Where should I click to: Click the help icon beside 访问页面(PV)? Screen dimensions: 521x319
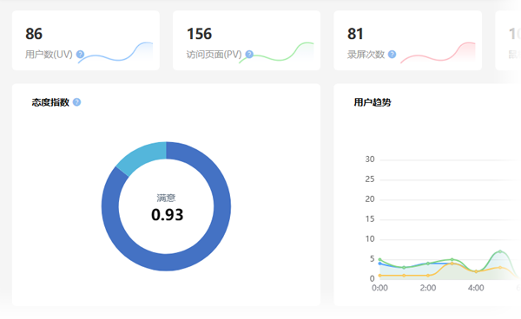coord(249,55)
